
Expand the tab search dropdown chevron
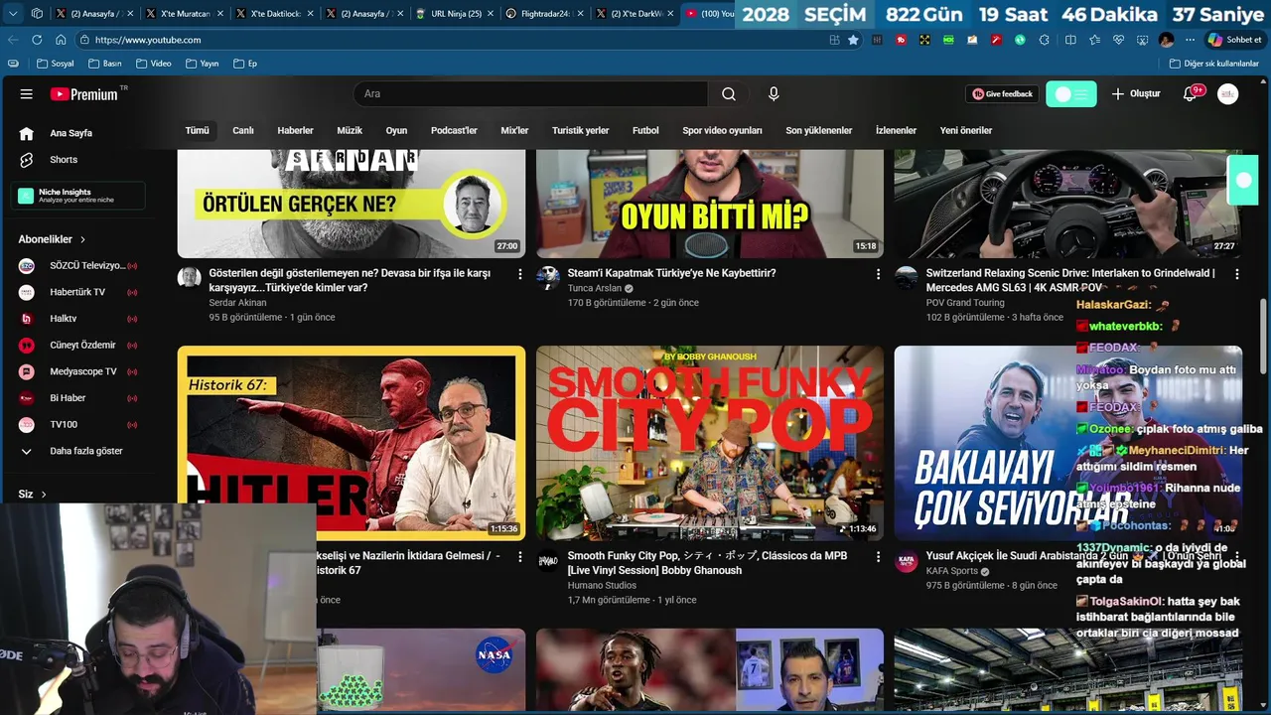13,14
